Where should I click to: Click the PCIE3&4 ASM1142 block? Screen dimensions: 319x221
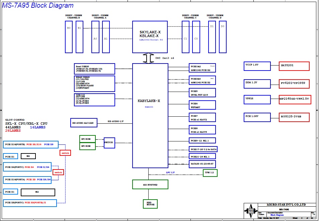(202, 81)
